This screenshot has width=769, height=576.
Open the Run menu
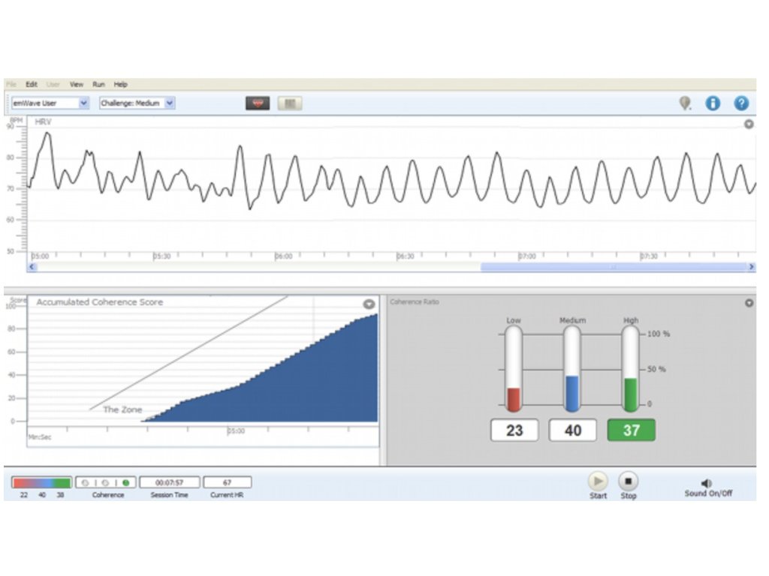point(98,84)
